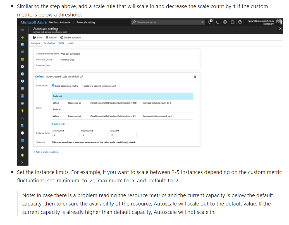This screenshot has width=289, height=225.
Task: Open notifications bell with badge 4
Action: click(210, 22)
